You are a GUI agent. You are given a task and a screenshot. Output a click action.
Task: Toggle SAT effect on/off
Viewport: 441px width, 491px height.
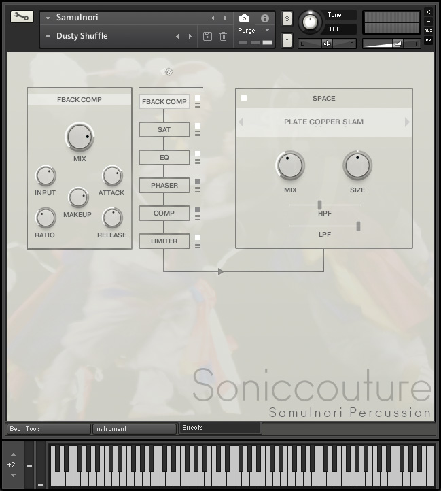pyautogui.click(x=198, y=126)
